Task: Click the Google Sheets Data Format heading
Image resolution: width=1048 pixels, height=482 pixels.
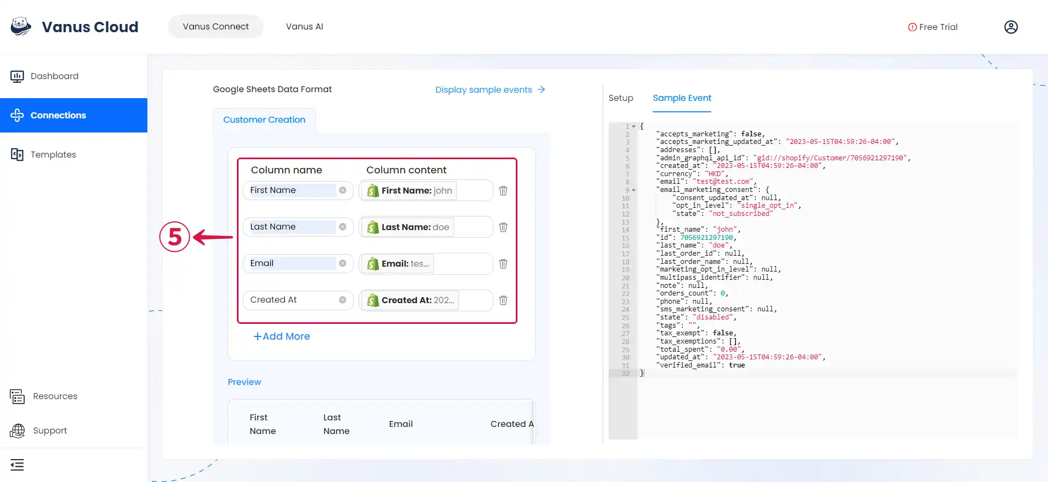Action: pos(272,89)
